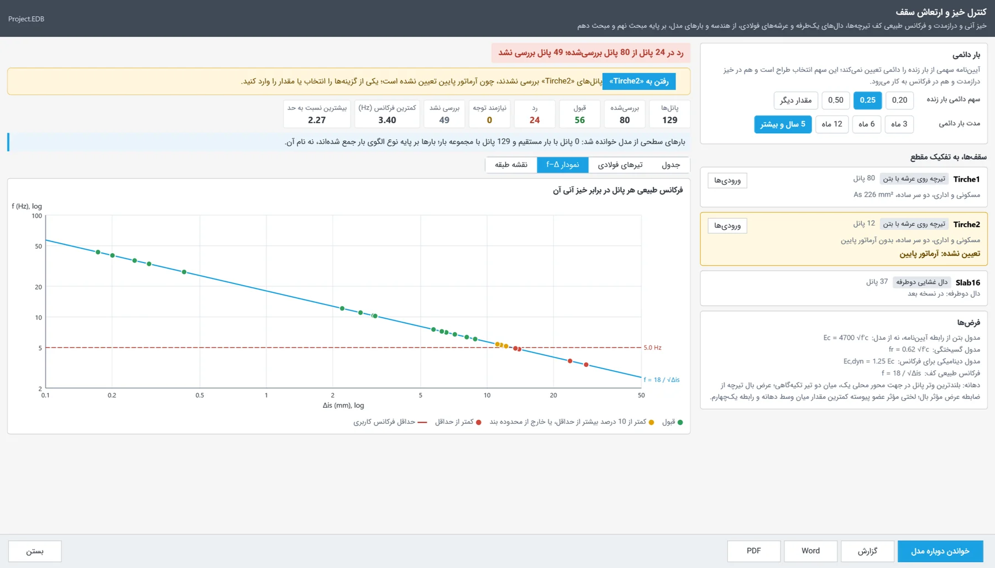This screenshot has height=568, width=995.
Task: Click the Project.EDB file name
Action: 26,19
